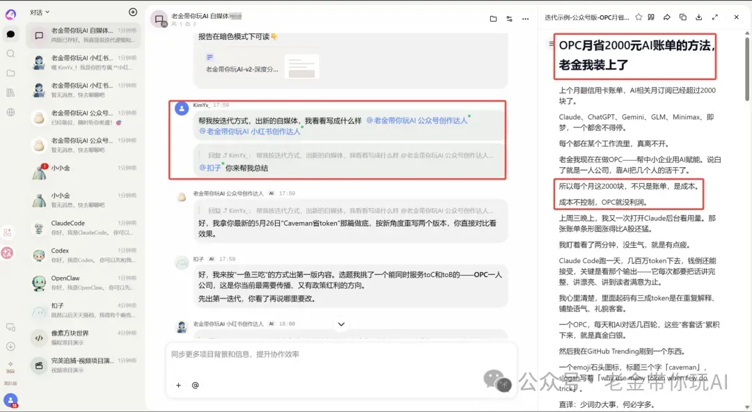Click the app logo at sidebar top

coord(10,15)
